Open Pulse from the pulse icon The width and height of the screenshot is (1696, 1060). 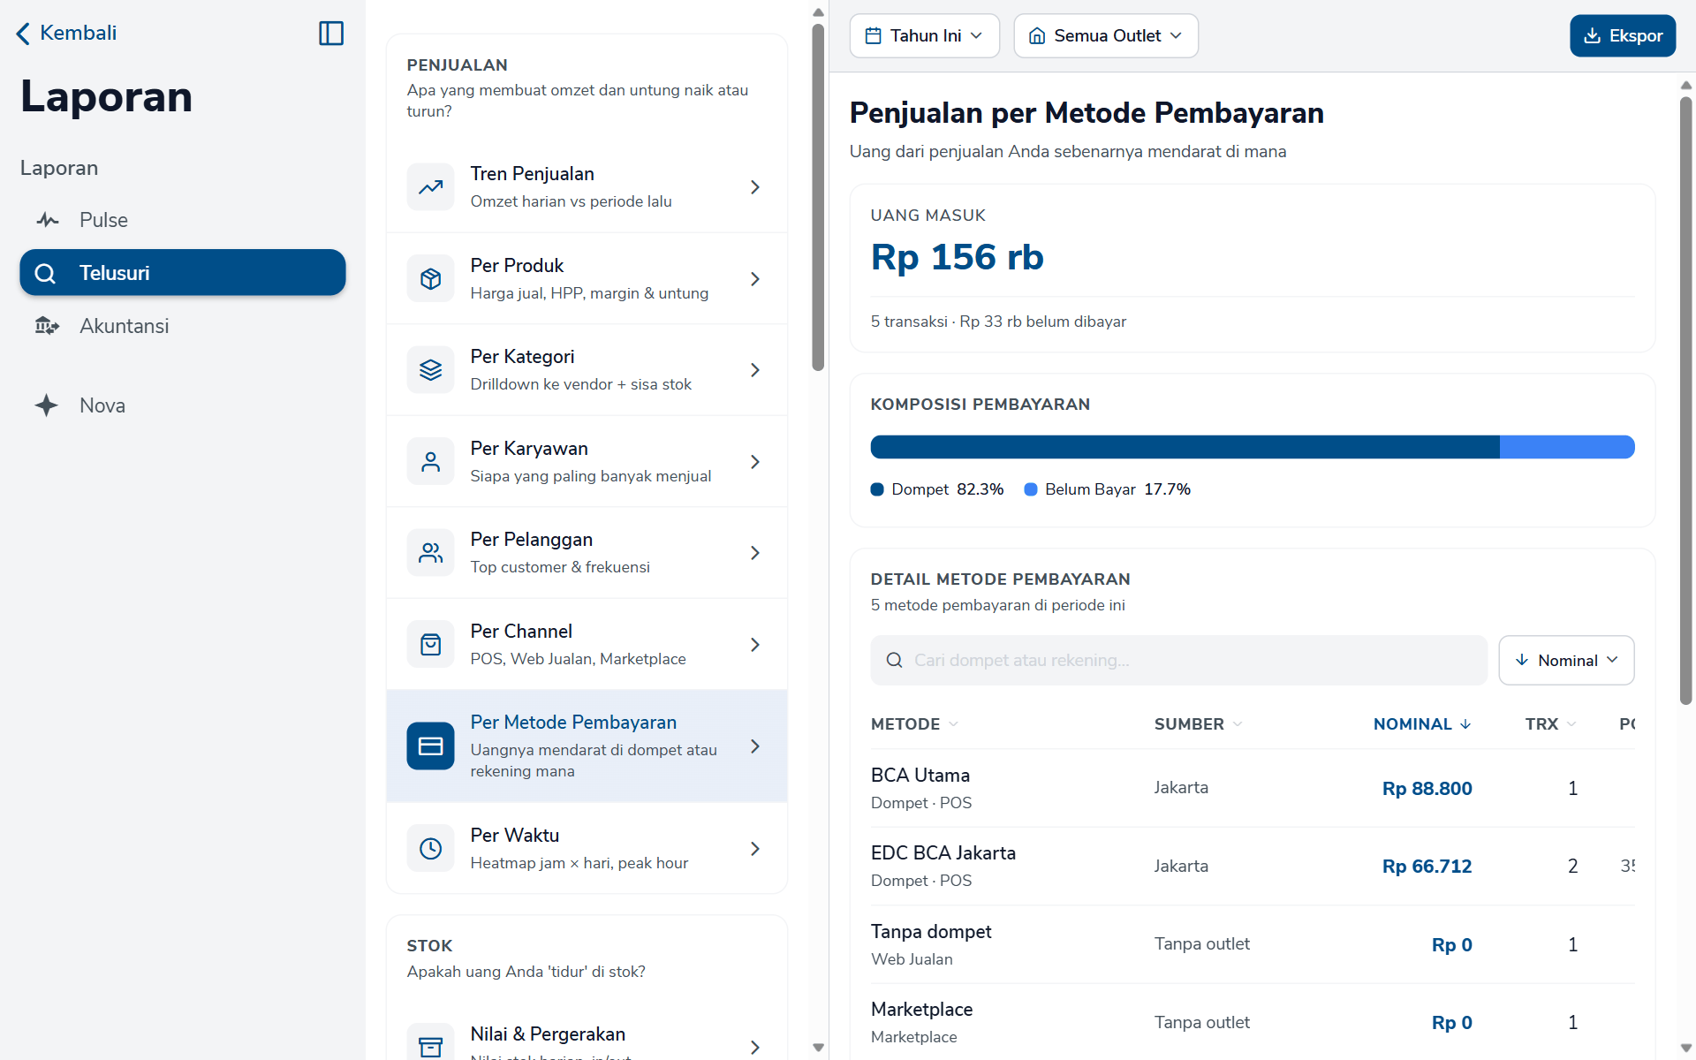(x=48, y=220)
